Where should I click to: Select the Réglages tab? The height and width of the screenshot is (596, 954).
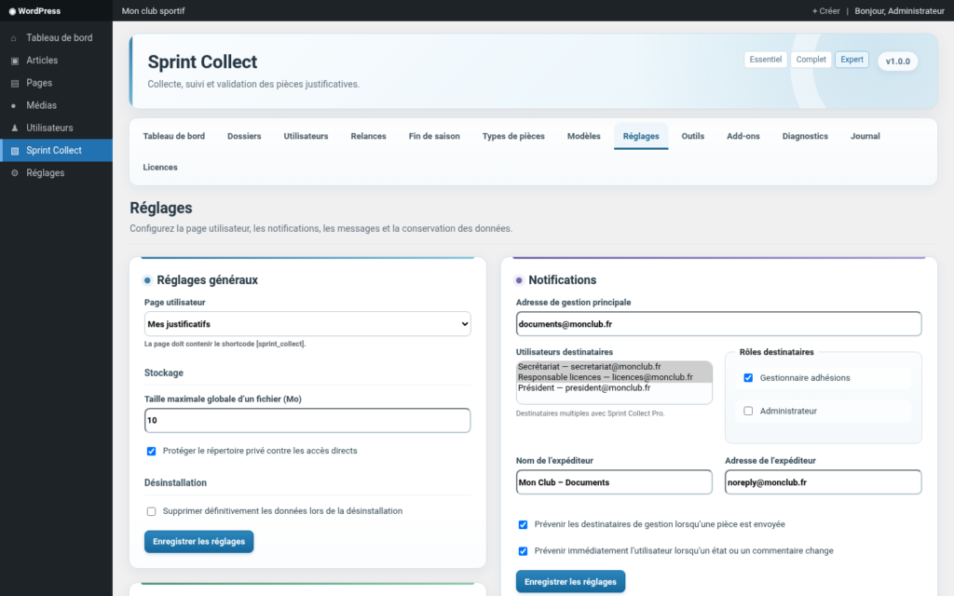(641, 136)
